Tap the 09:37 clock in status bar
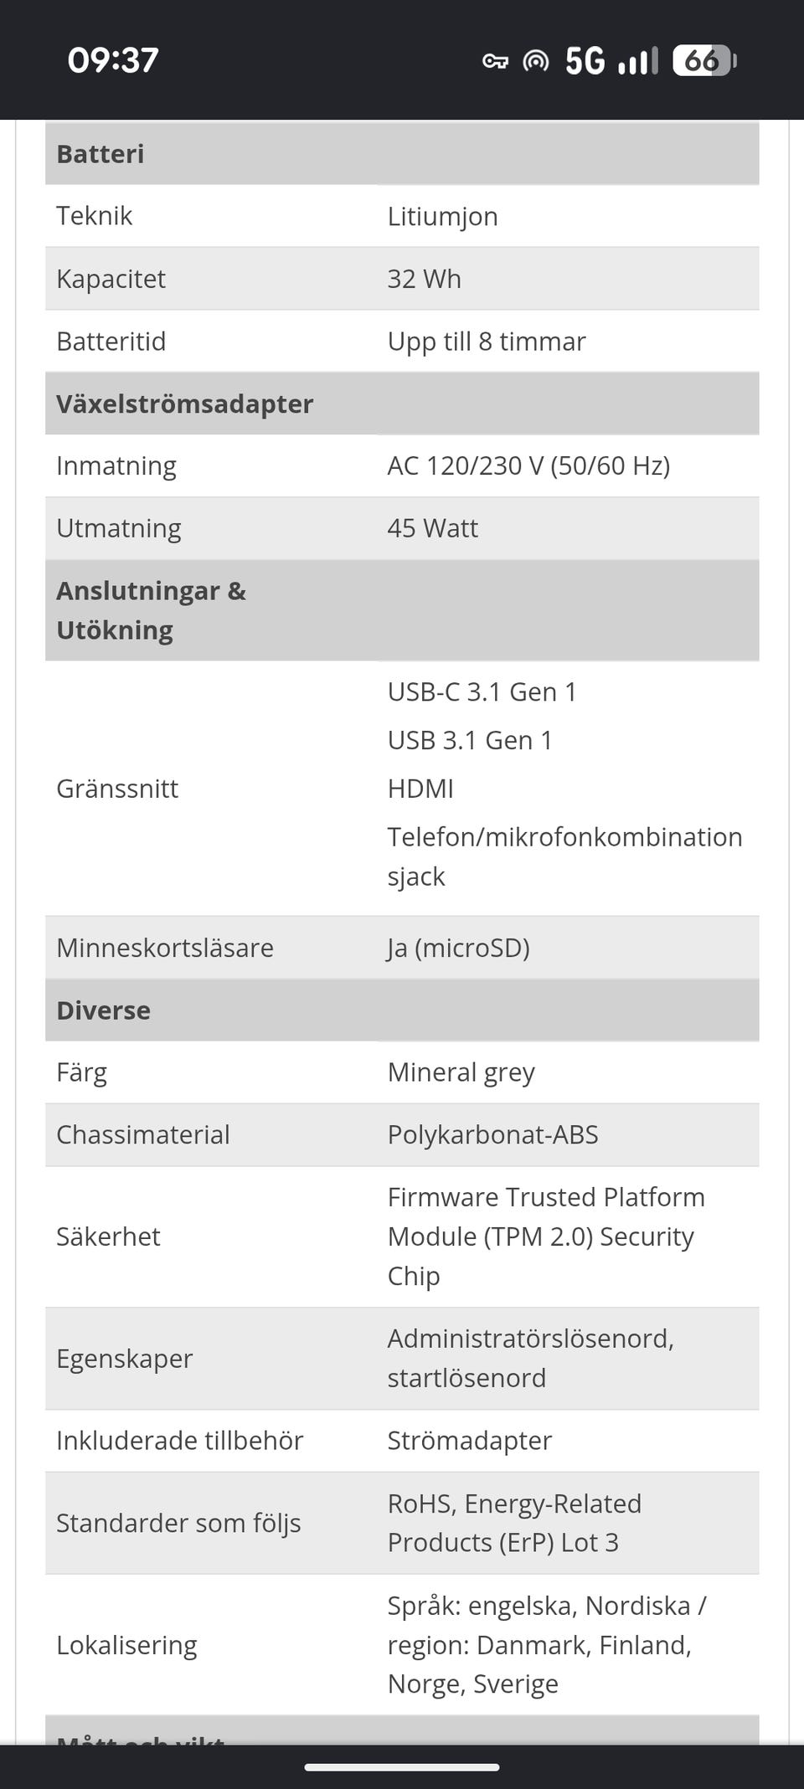 (113, 60)
